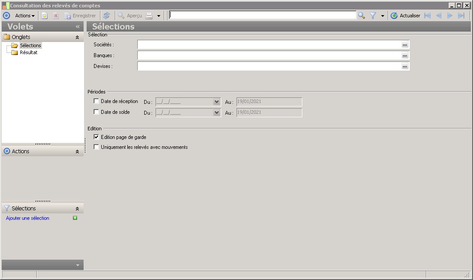
Task: Open the Devises browse ellipsis button
Action: (405, 67)
